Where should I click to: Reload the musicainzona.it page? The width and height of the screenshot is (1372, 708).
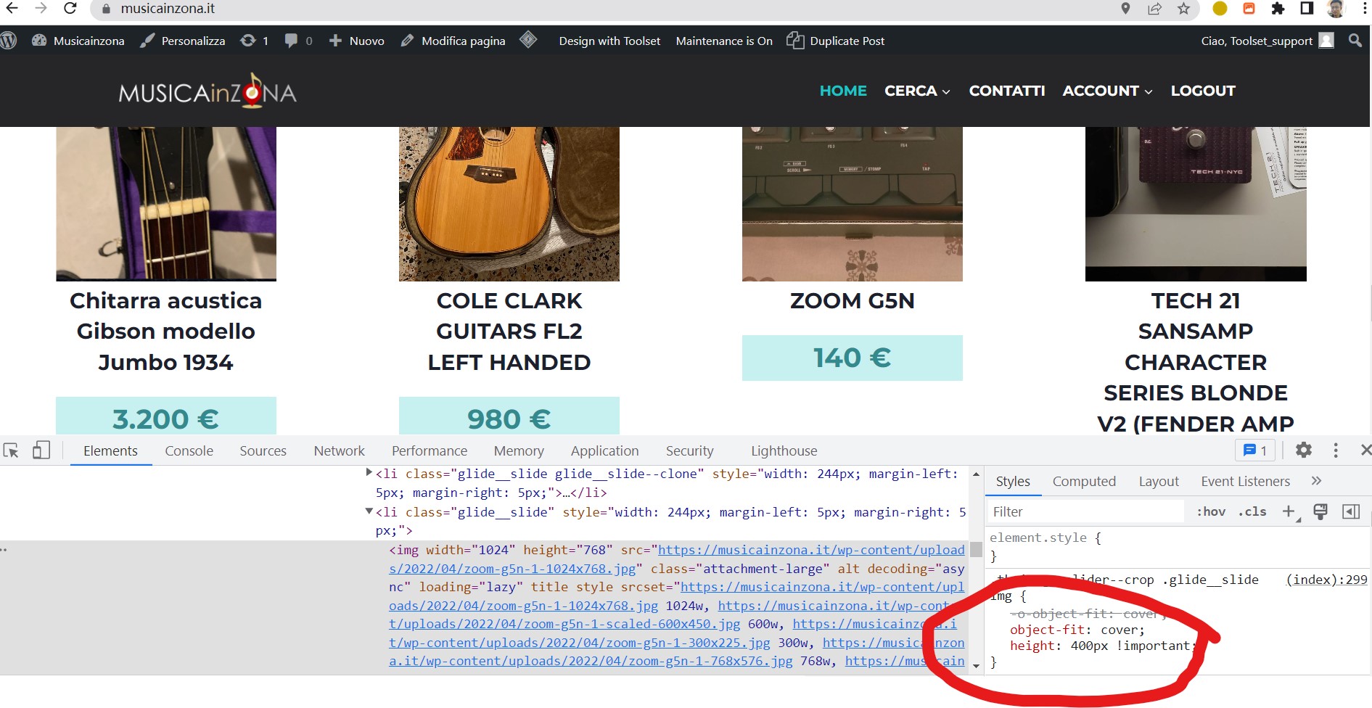70,9
